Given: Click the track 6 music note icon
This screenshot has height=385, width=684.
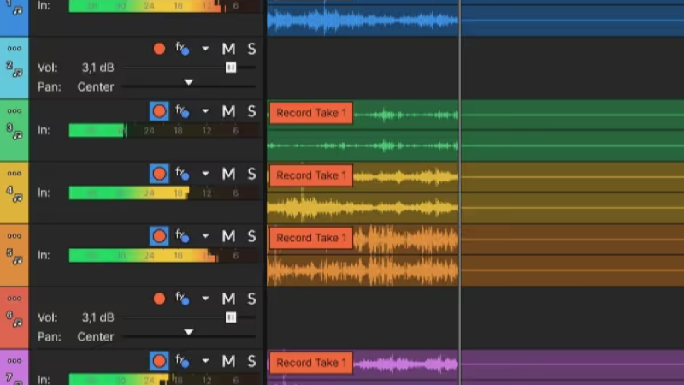Looking at the screenshot, I should [17, 323].
